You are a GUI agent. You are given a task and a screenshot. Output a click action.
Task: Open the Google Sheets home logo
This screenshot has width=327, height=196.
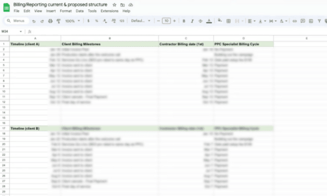(7, 8)
